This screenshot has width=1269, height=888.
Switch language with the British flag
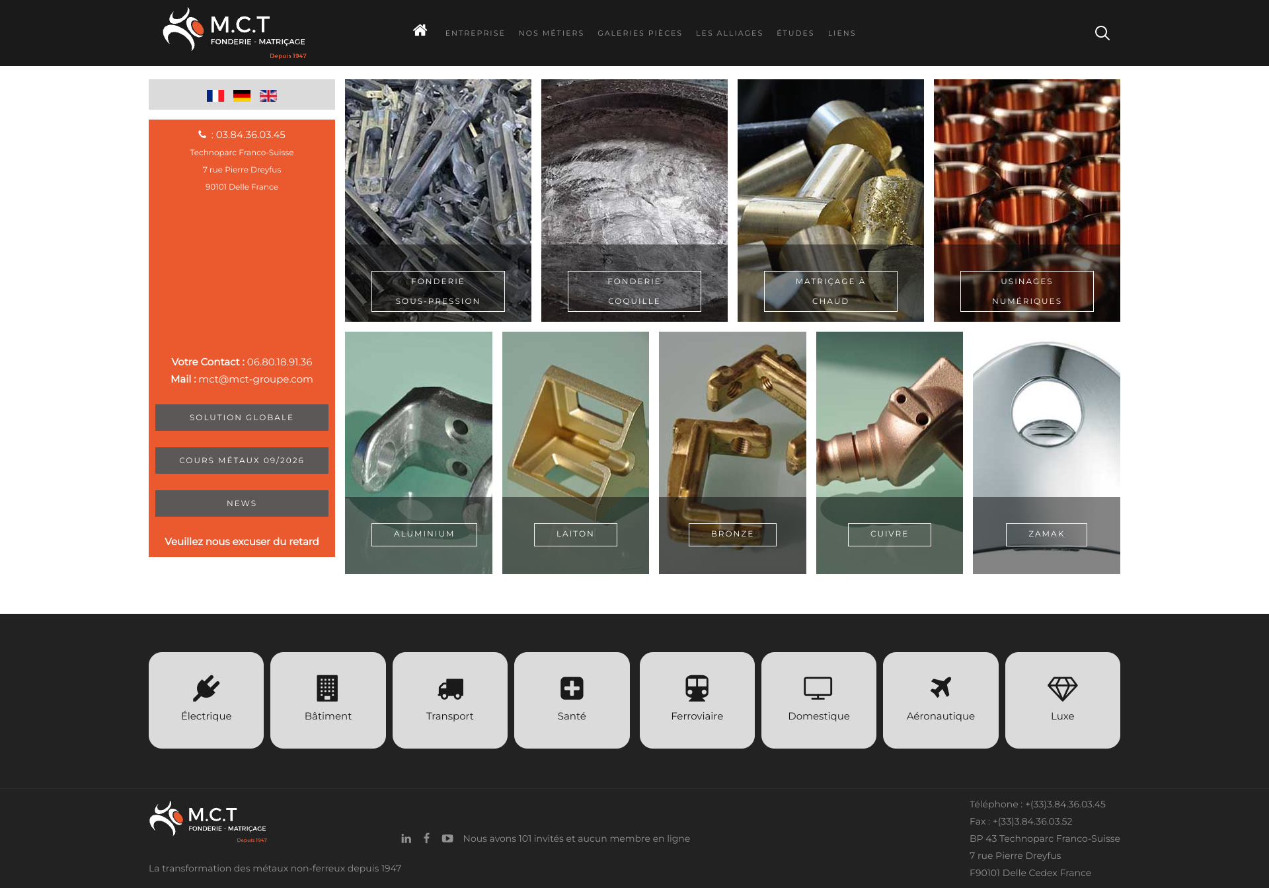pyautogui.click(x=268, y=96)
